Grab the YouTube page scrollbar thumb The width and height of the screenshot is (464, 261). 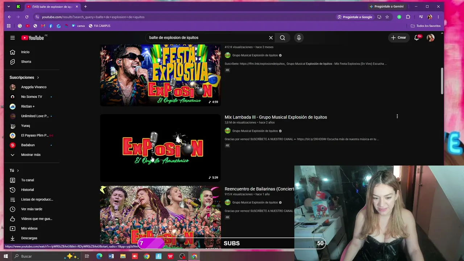coord(442,81)
